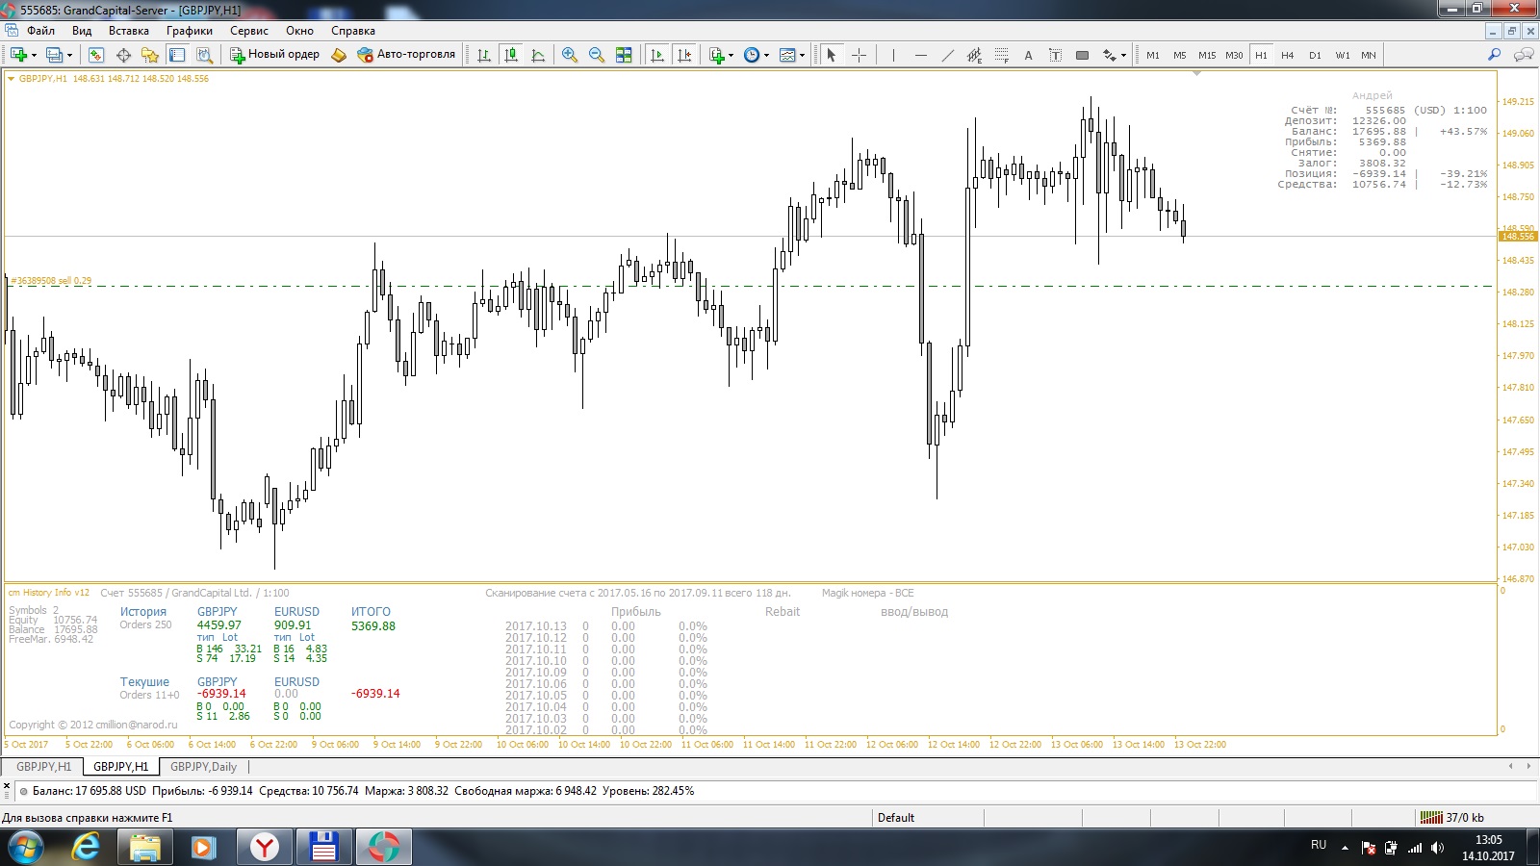The image size is (1540, 866).
Task: Click the Новый ордер button
Action: 274,55
